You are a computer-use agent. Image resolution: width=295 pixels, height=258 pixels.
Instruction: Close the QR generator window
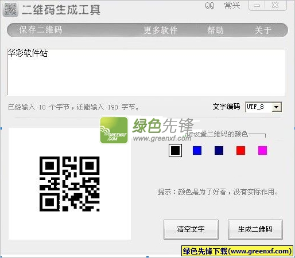275,5
